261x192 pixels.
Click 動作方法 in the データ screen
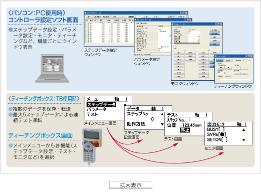tap(136, 124)
